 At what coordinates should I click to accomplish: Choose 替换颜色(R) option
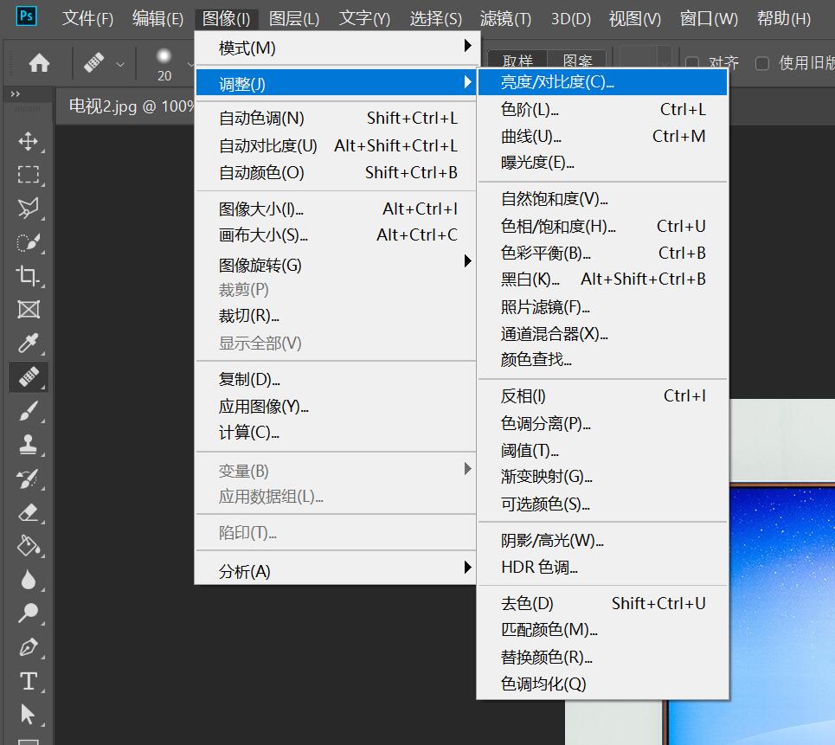point(602,657)
